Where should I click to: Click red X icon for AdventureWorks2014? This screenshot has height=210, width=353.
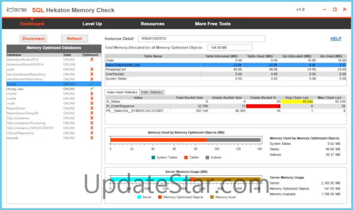[91, 60]
